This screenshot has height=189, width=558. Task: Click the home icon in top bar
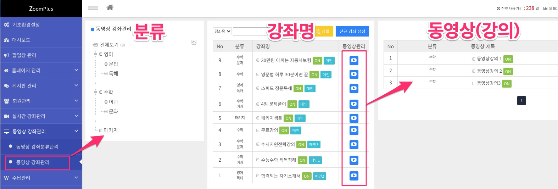tap(110, 8)
